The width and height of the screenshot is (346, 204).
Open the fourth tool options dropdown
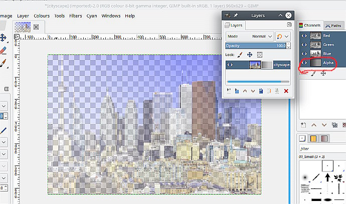coord(4,166)
